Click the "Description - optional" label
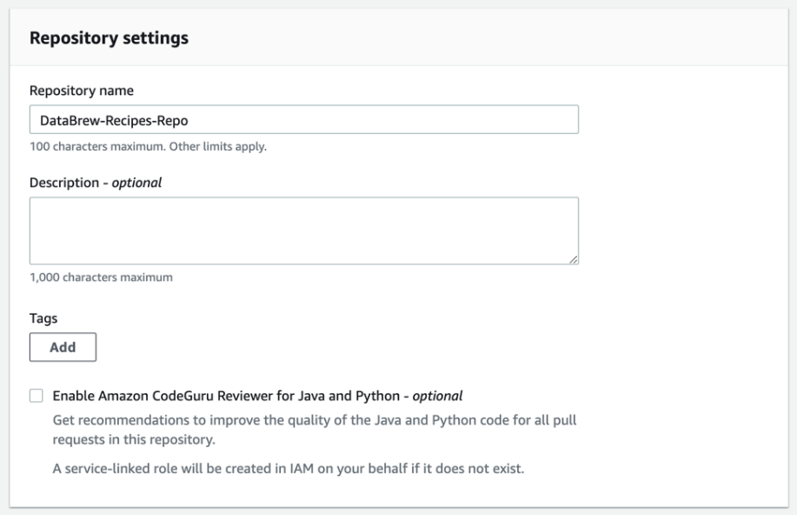Viewport: 797px width, 515px height. [96, 183]
